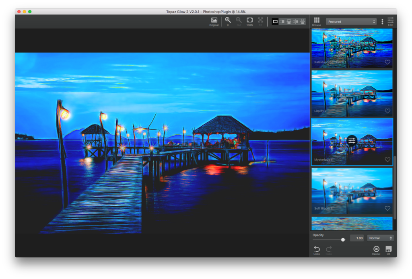Maximize the Topaz Glow window
This screenshot has height=279, width=412.
[30, 12]
